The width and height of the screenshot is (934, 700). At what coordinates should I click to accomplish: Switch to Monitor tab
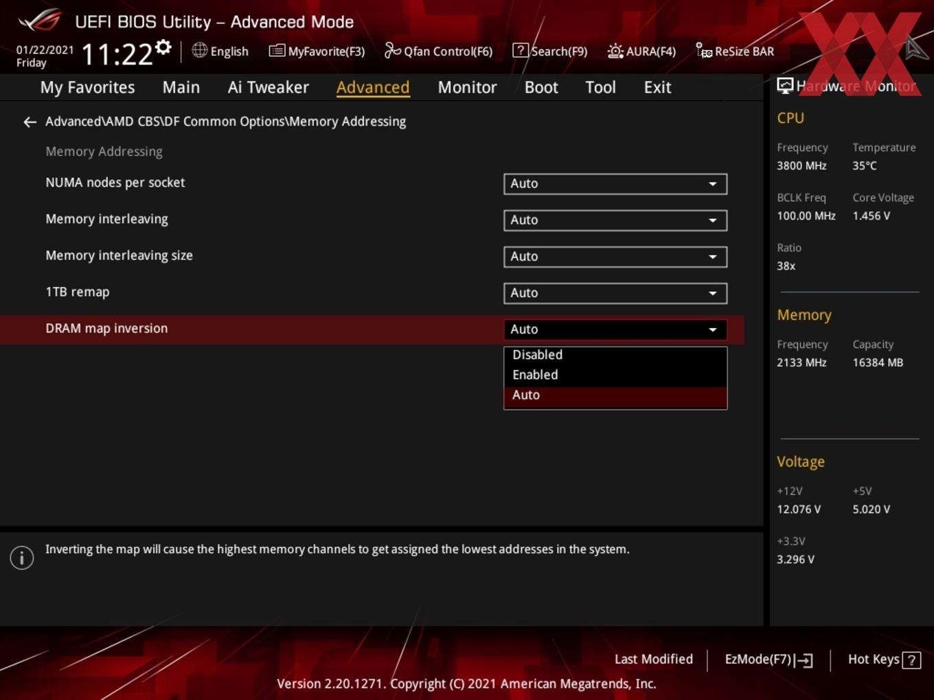(x=467, y=87)
